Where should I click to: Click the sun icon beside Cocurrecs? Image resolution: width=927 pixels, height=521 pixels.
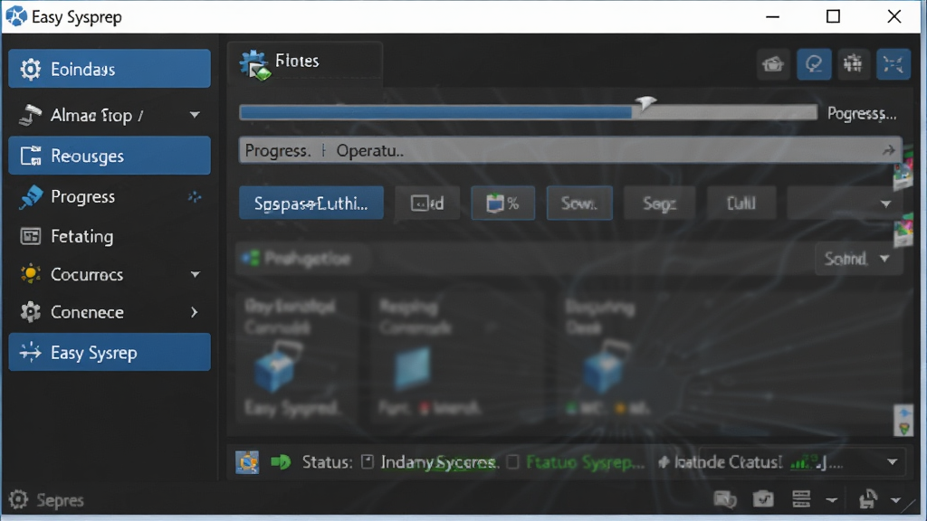(30, 274)
